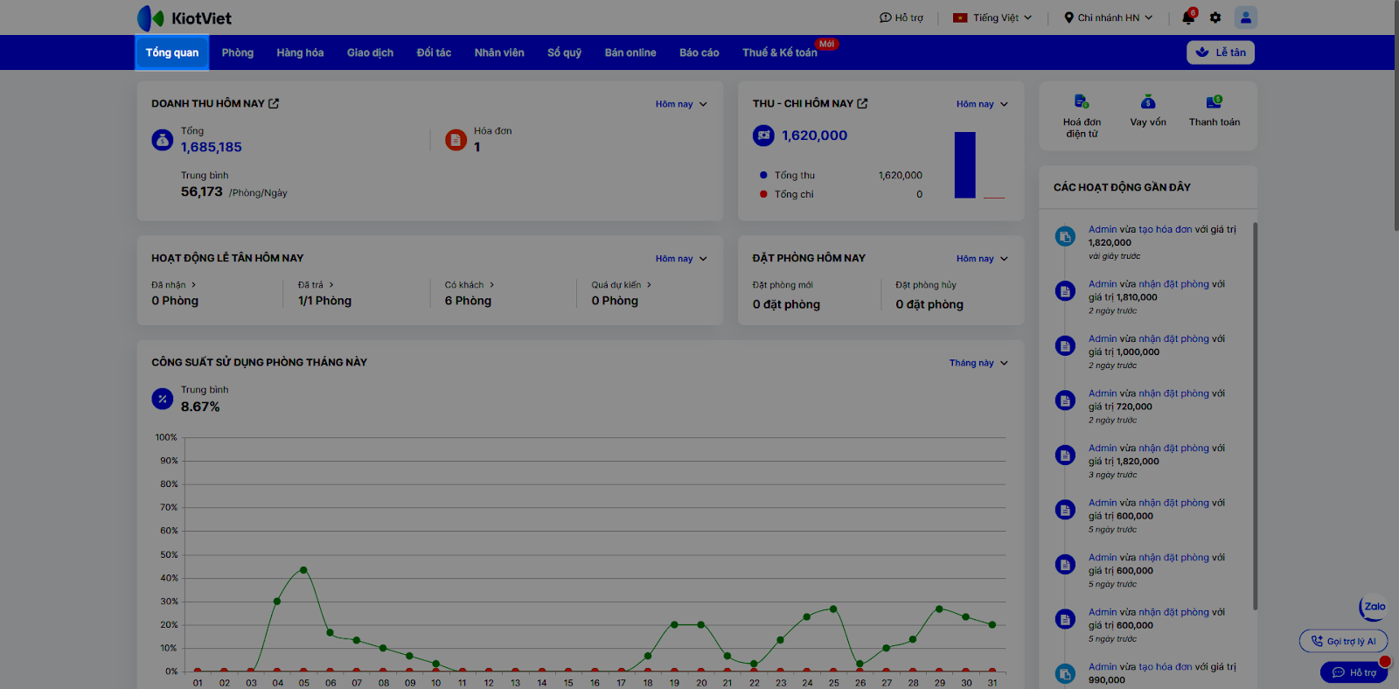Viewport: 1399px width, 689px height.
Task: Click the Lễ tân reception button
Action: pyautogui.click(x=1221, y=52)
